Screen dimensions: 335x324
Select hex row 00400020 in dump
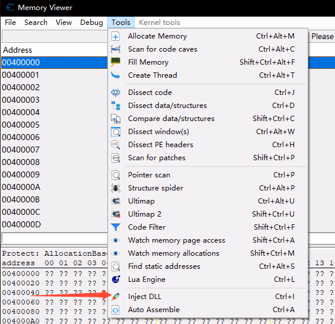tap(21, 283)
